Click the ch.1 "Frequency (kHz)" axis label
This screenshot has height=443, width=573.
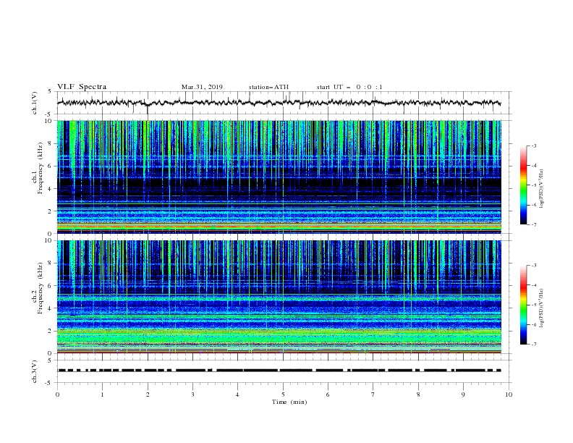click(41, 168)
